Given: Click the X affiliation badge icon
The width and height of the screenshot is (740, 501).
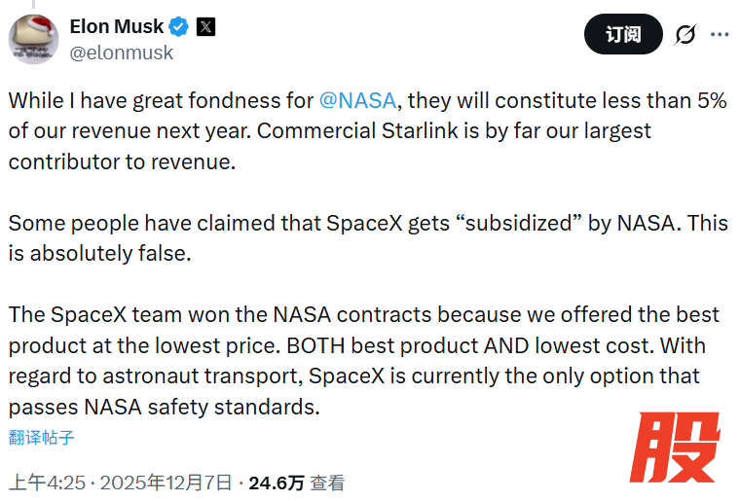Looking at the screenshot, I should tap(205, 26).
